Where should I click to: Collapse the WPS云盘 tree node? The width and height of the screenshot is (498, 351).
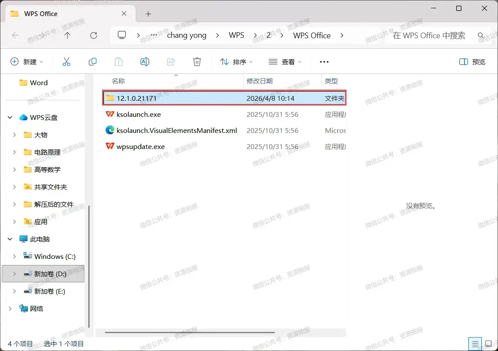pos(10,117)
